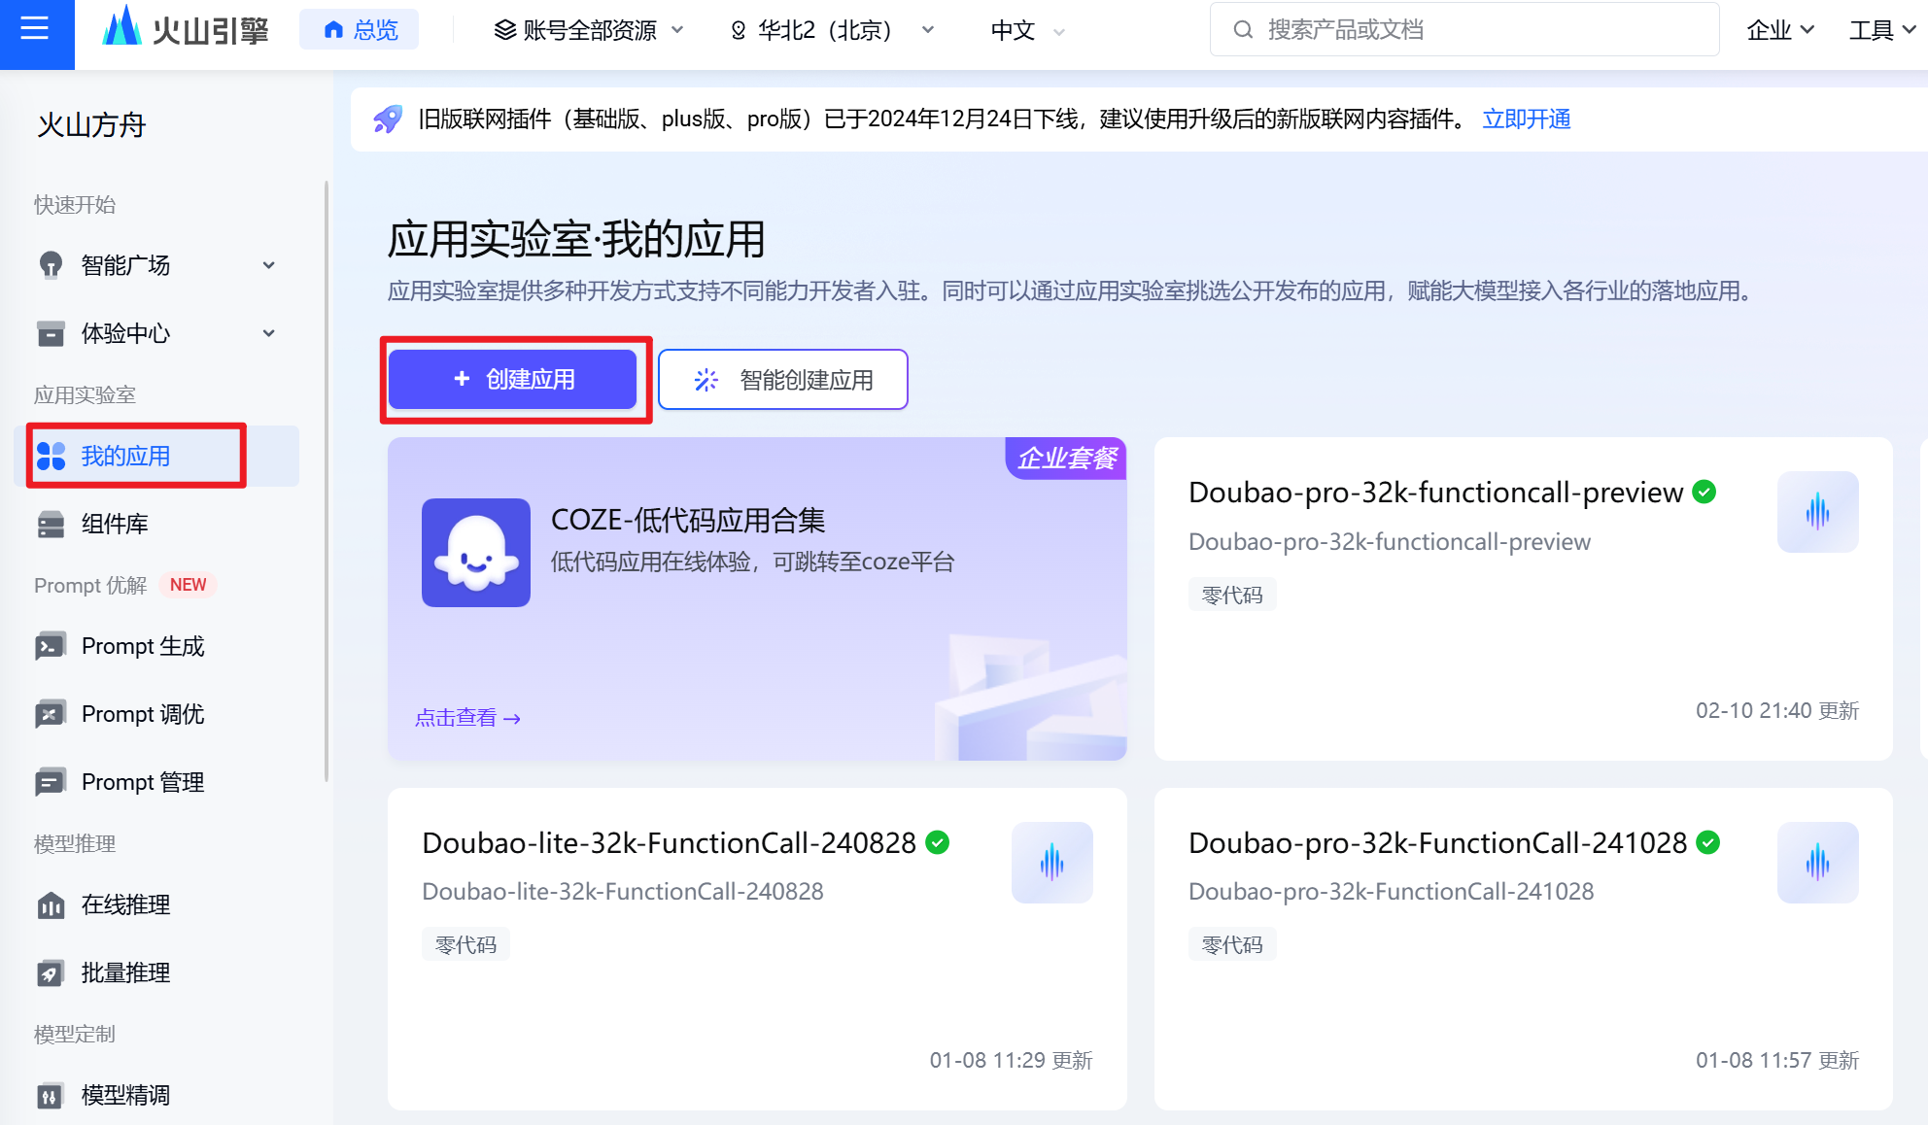Image resolution: width=1928 pixels, height=1125 pixels.
Task: Click the waveform icon on functioncall-preview card
Action: 1817,512
